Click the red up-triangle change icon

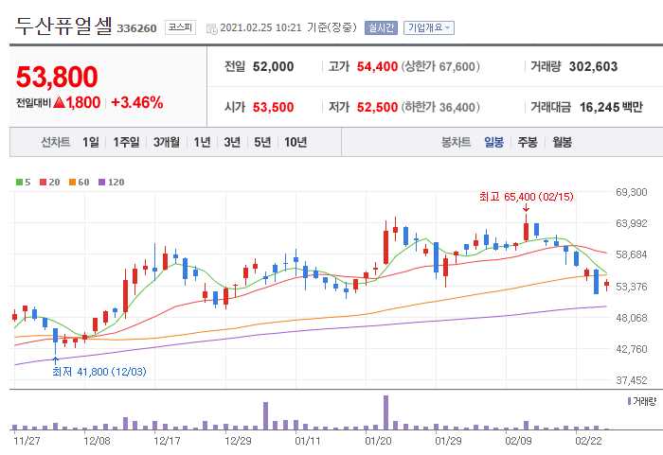click(x=60, y=102)
